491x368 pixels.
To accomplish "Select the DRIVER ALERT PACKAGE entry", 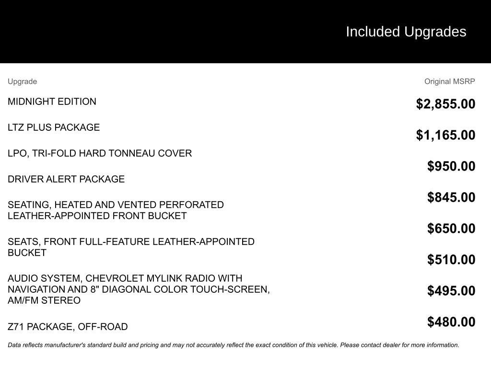I will (66, 179).
